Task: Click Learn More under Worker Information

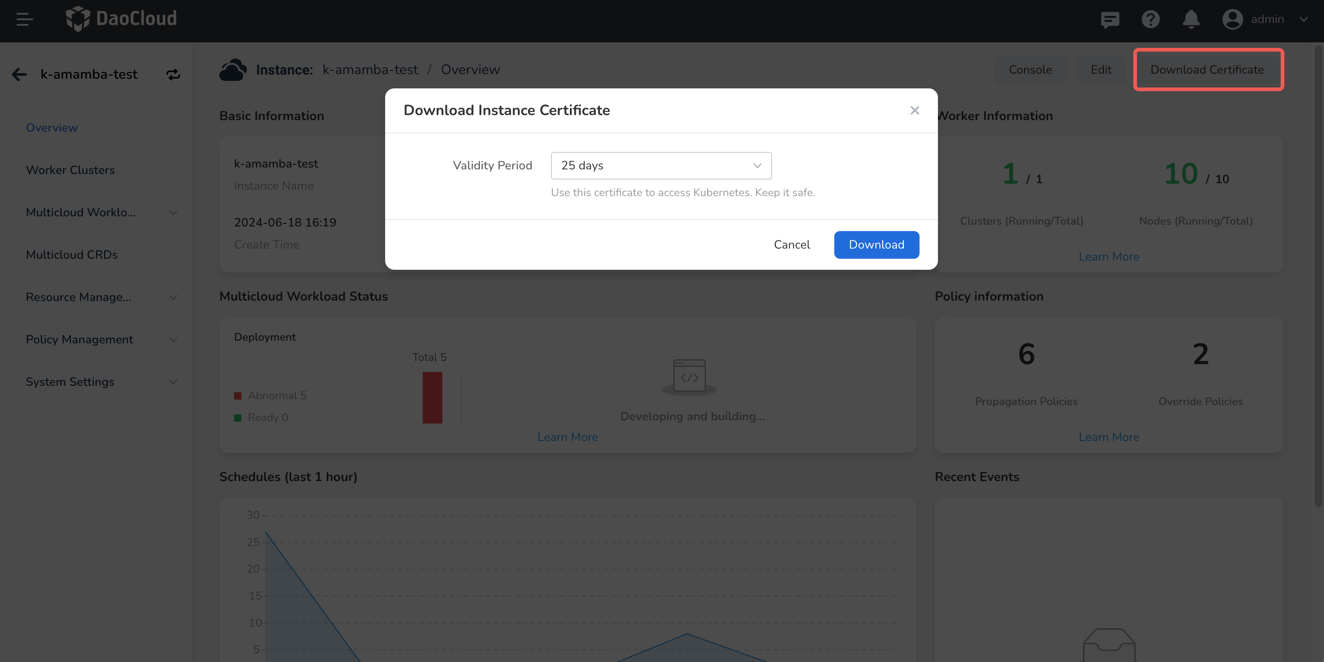Action: [x=1109, y=257]
